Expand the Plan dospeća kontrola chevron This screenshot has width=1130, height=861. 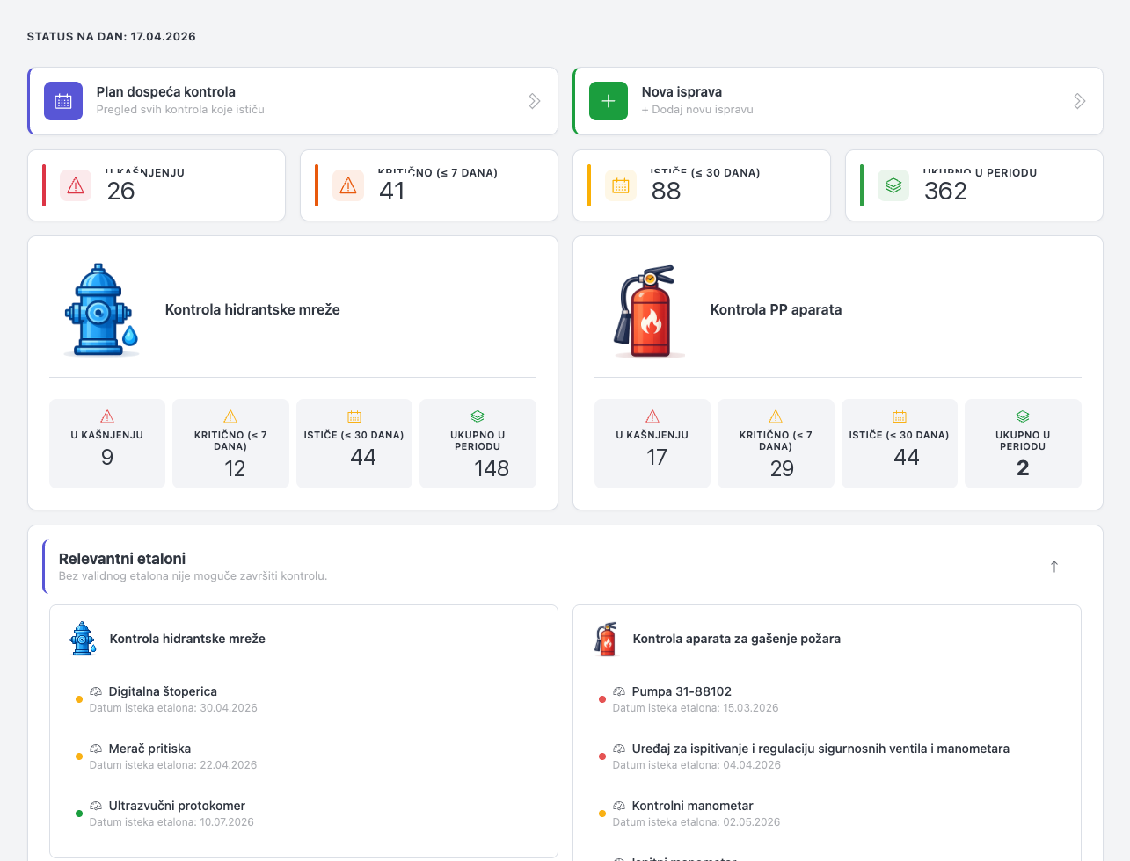(535, 100)
